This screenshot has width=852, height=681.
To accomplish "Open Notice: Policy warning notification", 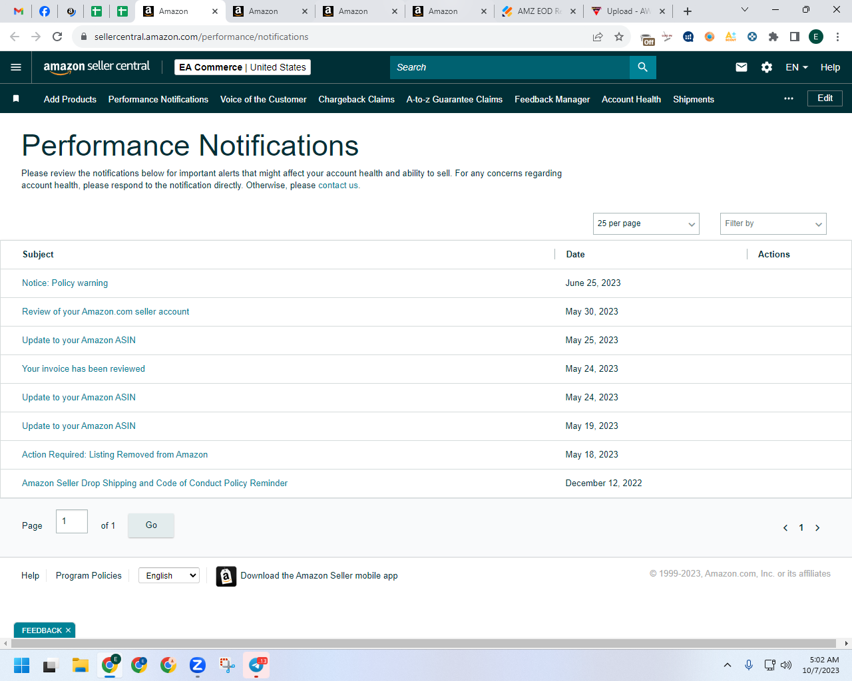I will click(65, 283).
